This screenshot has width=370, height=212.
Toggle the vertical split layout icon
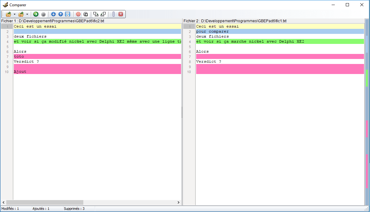pyautogui.click(x=113, y=14)
